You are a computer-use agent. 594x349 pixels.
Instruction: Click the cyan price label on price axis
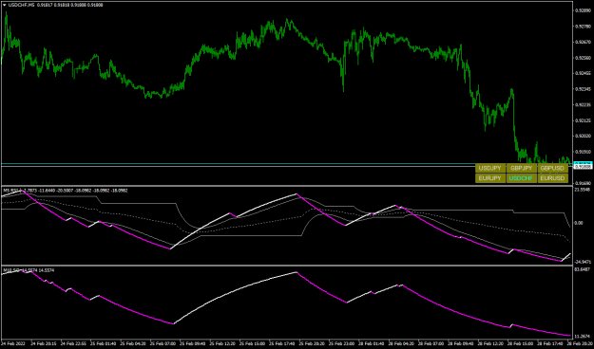click(x=583, y=163)
